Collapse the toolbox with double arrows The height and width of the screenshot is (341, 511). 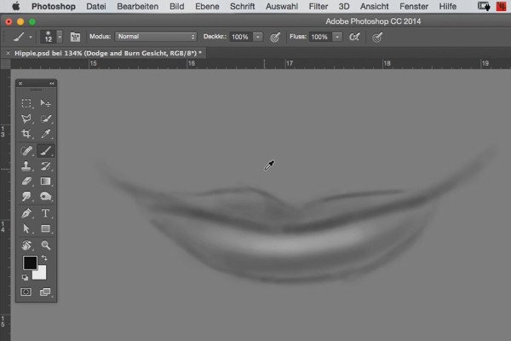pyautogui.click(x=51, y=84)
